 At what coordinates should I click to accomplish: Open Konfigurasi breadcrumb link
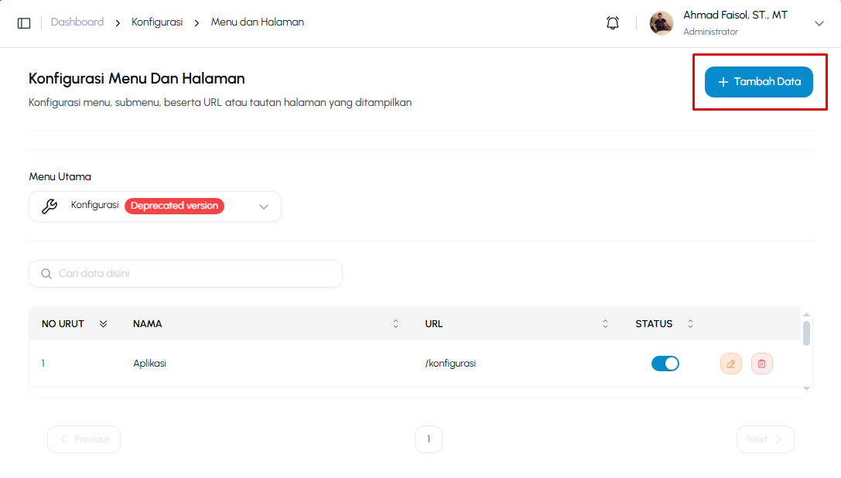click(x=157, y=22)
